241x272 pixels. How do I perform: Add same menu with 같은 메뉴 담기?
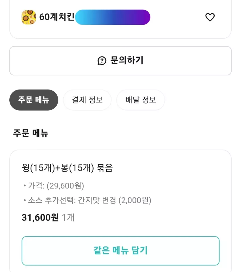(120, 251)
